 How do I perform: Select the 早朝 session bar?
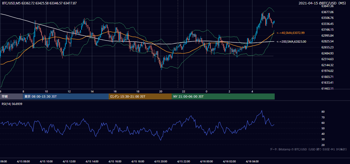pyautogui.click(x=12, y=96)
